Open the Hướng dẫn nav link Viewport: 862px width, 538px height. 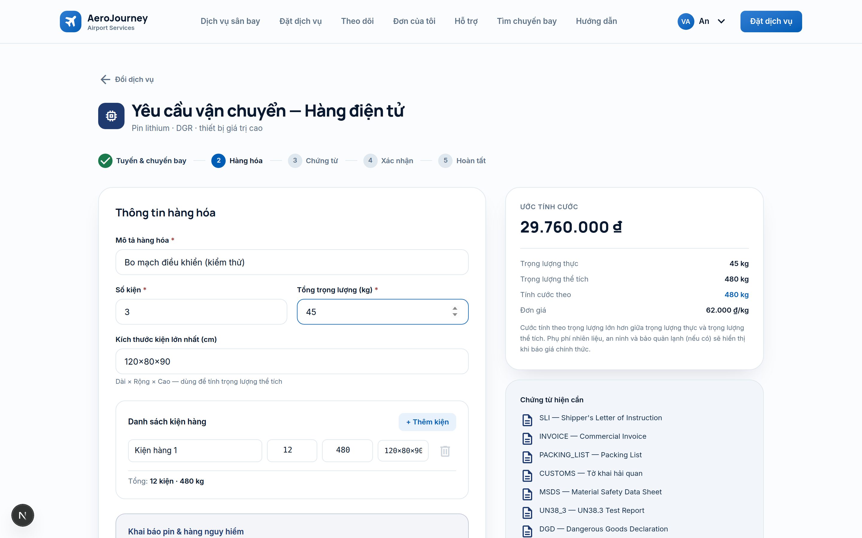coord(596,21)
